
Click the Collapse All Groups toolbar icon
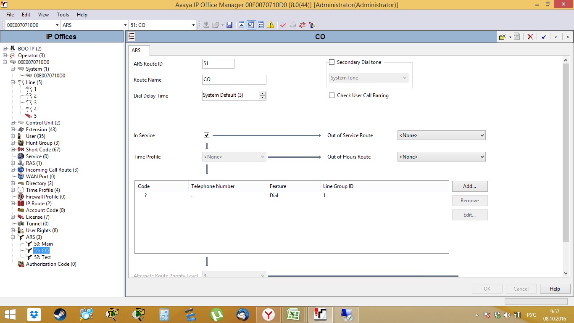pos(241,25)
